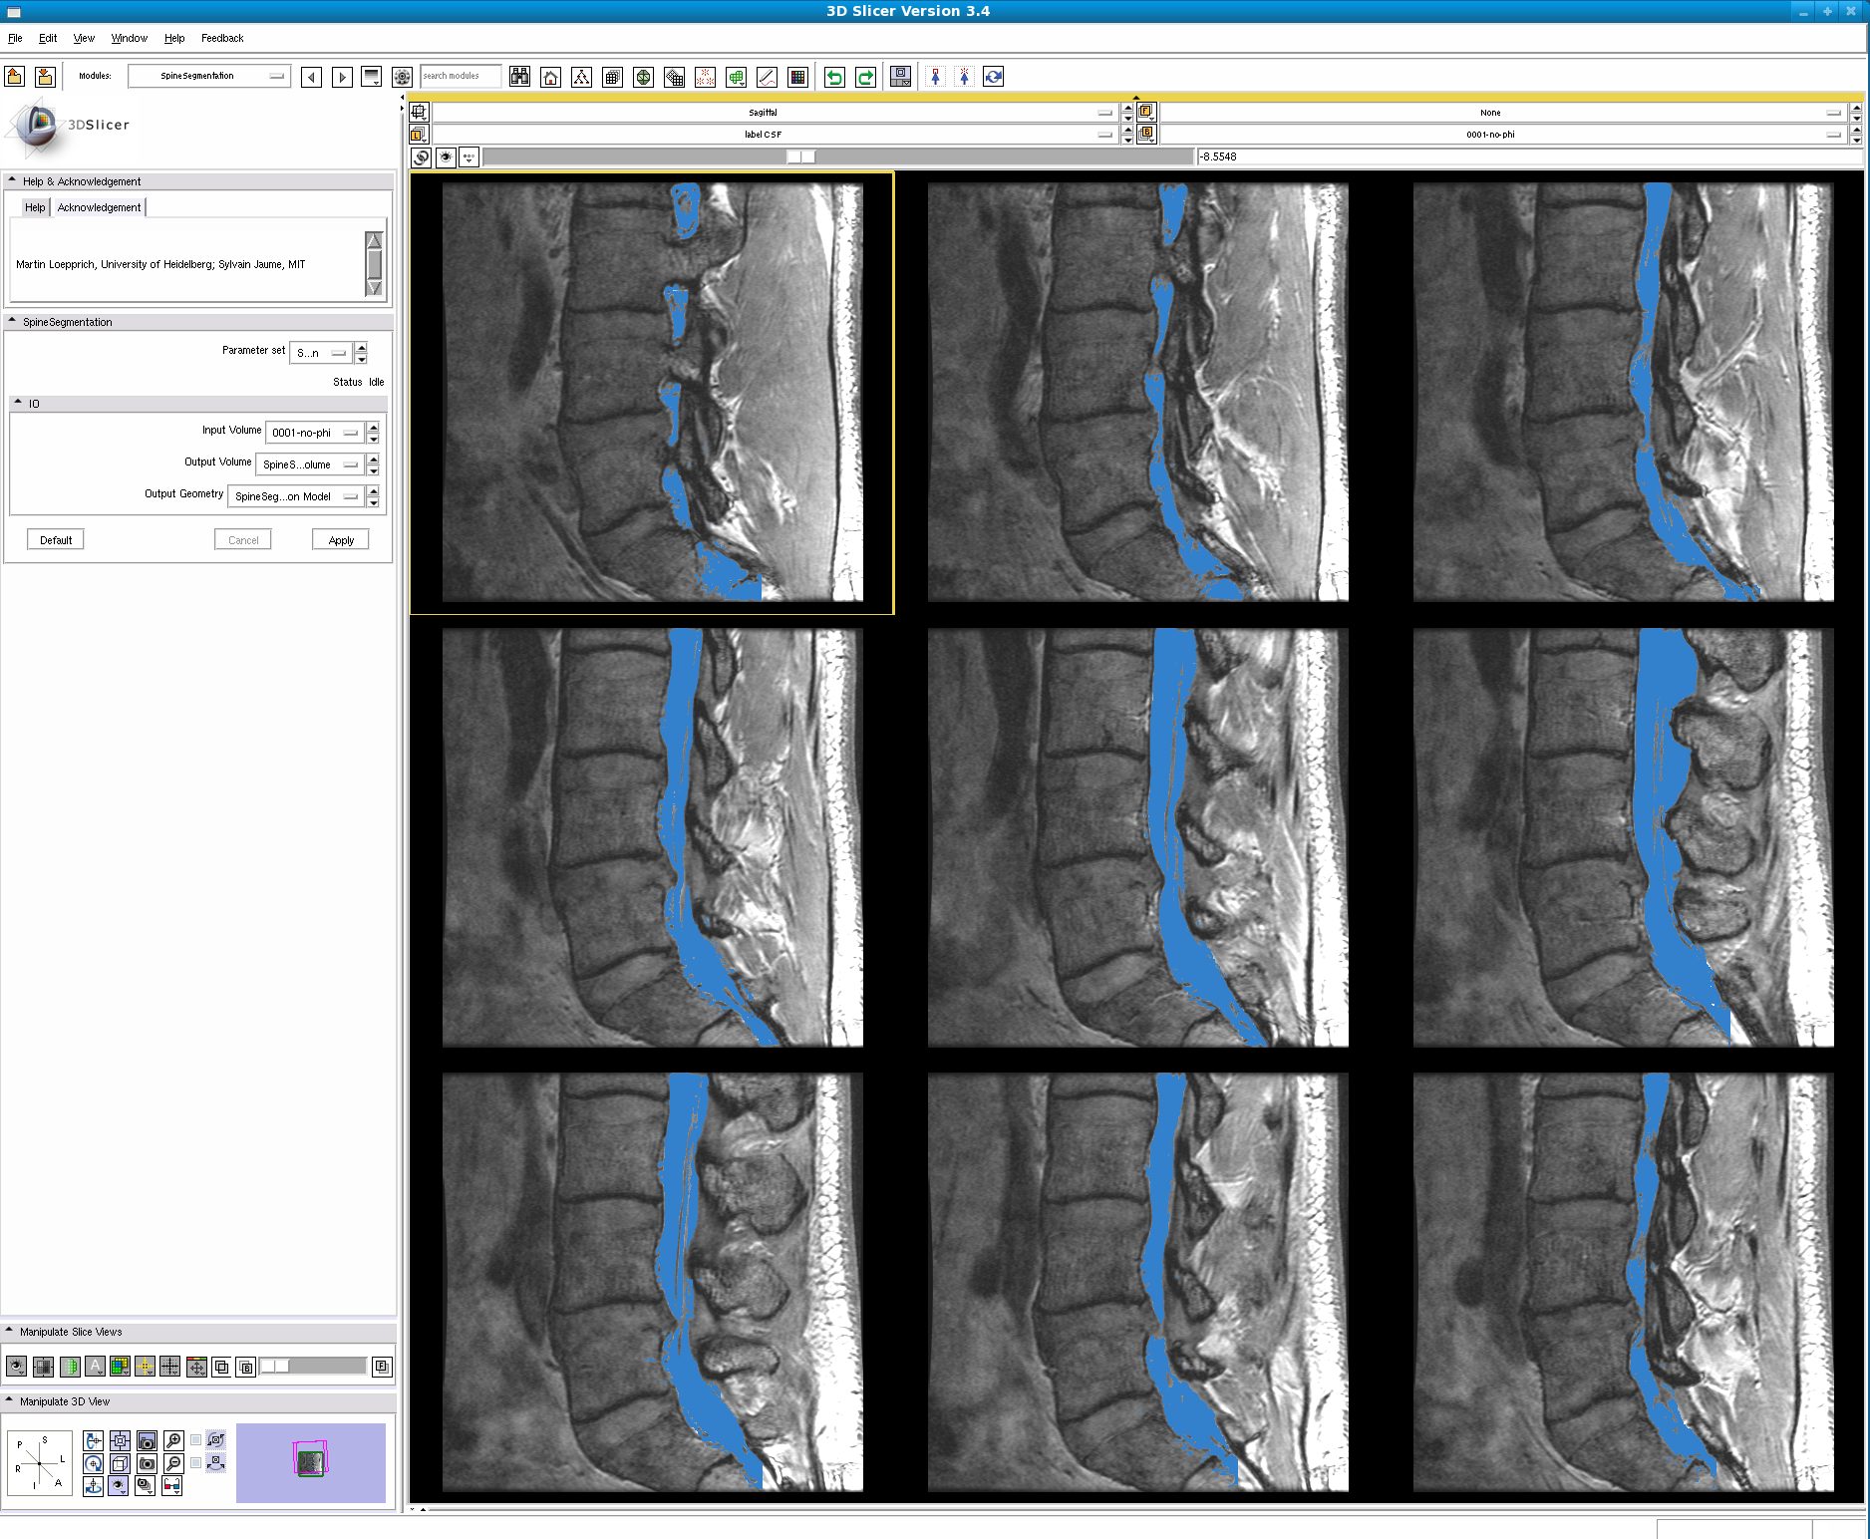Click the binoculars search icon

[519, 77]
